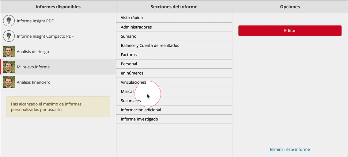Click the lightbulb icon for Informe Insight Compacto PDF
The image size is (348, 157).
pos(9,36)
